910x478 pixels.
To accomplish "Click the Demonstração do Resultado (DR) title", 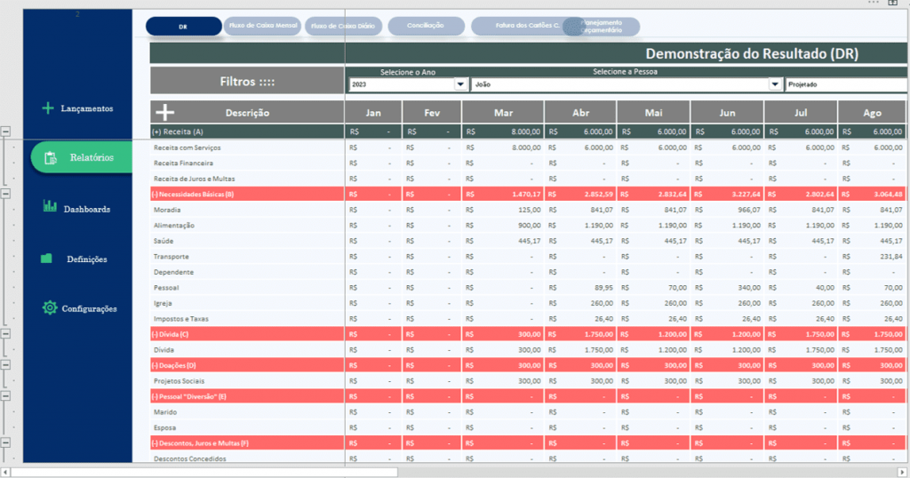I will (x=752, y=53).
